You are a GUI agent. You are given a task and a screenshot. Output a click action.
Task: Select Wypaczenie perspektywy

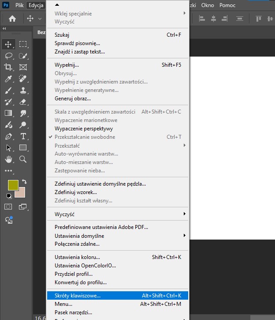click(x=118, y=129)
